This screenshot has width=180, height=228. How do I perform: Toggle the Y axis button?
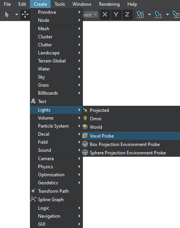116,15
